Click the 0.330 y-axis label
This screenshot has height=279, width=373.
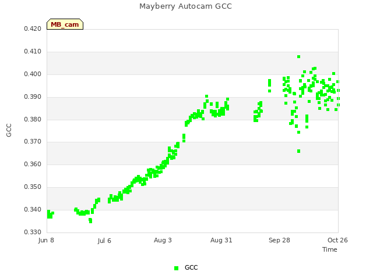tap(33, 232)
